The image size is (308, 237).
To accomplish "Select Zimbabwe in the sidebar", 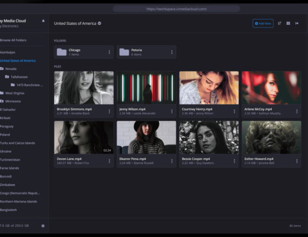I will click(8, 185).
